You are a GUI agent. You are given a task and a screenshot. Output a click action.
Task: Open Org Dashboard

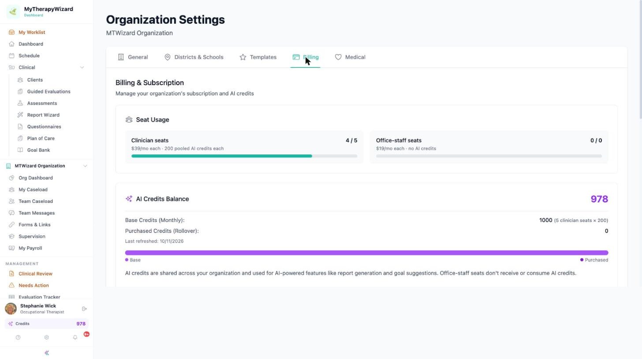tap(36, 178)
